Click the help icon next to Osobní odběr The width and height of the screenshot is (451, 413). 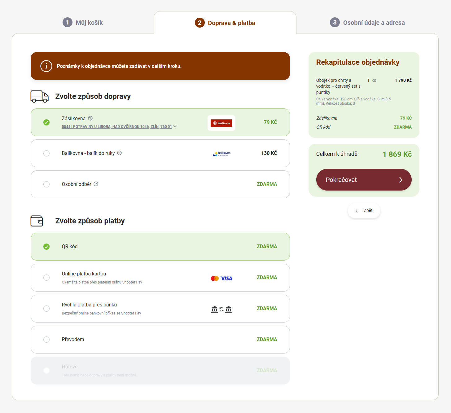tap(96, 184)
